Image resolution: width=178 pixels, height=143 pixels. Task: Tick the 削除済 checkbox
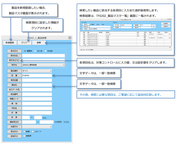pos(24,136)
